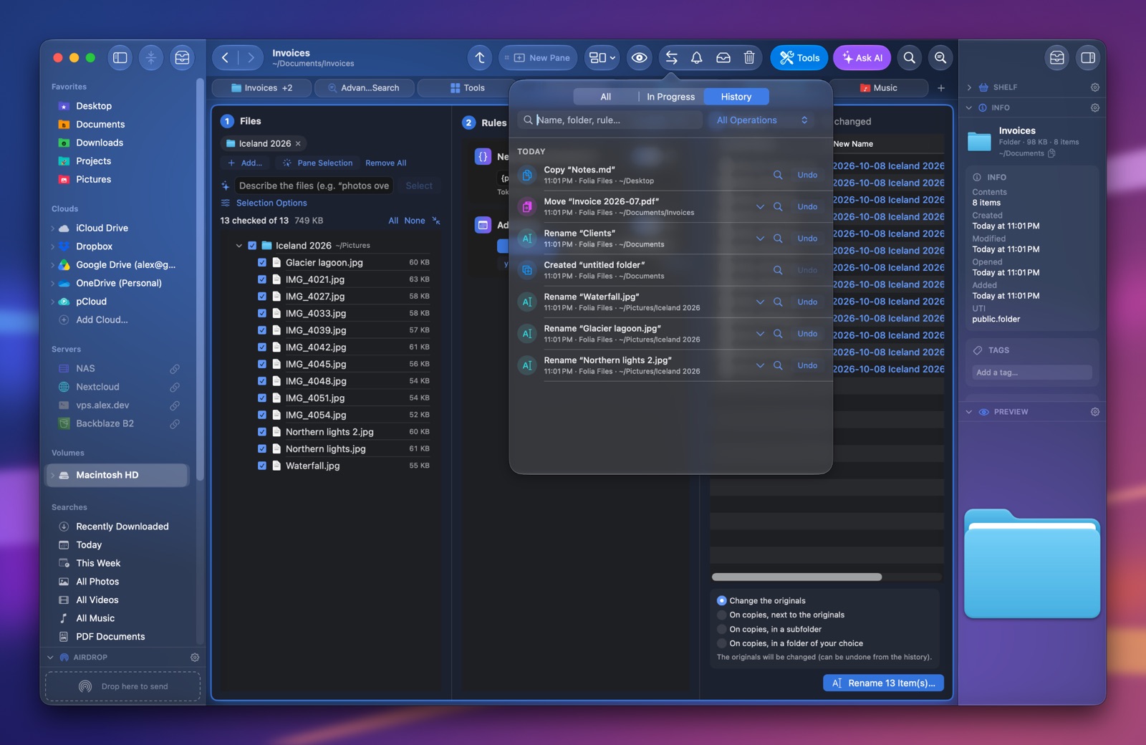
Task: Switch to the In Progress tab
Action: [670, 97]
